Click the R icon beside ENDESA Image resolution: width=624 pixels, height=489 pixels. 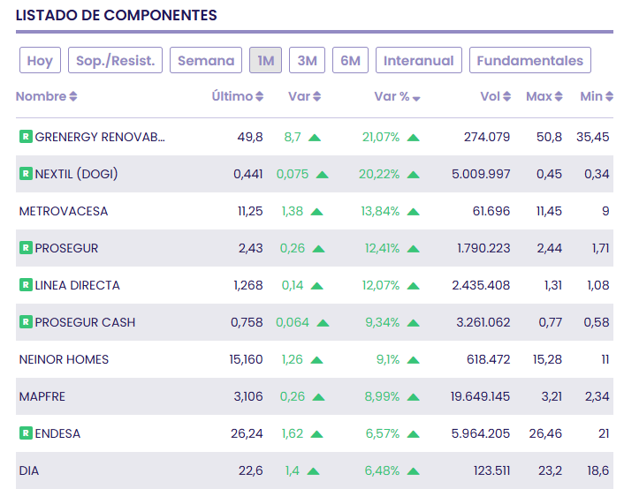[26, 433]
